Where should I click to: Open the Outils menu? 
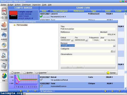(x=44, y=5)
